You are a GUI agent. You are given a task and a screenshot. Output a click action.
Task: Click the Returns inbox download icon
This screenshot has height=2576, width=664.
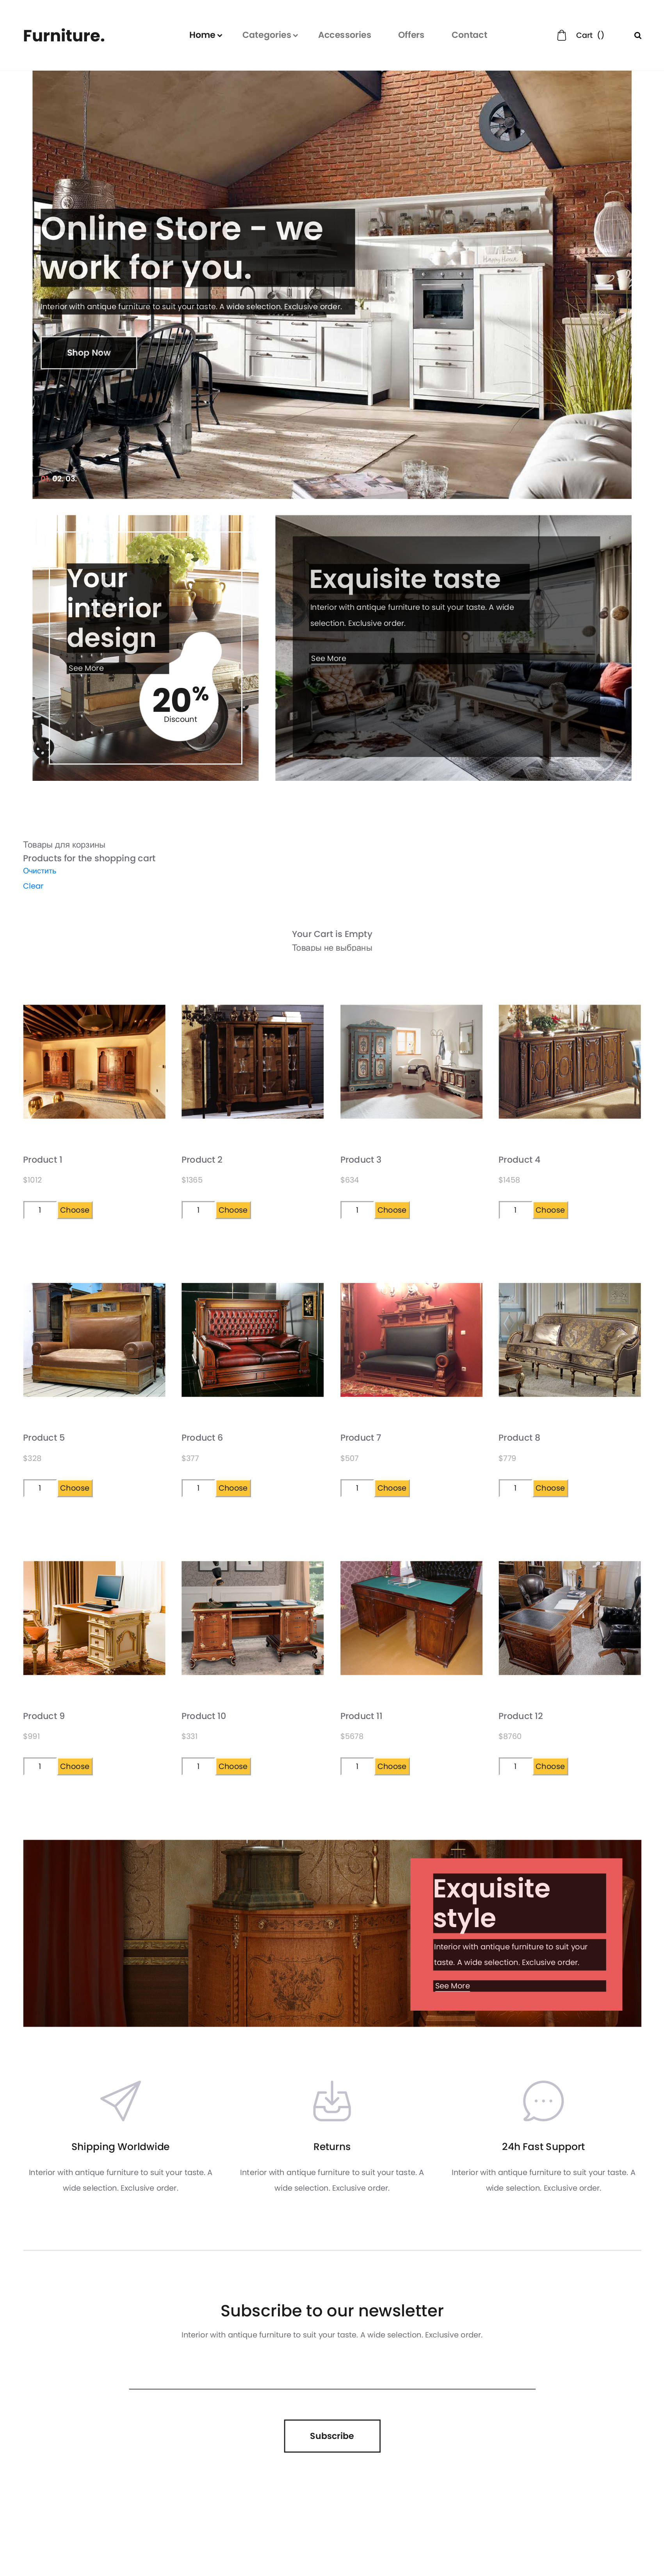click(x=332, y=2101)
